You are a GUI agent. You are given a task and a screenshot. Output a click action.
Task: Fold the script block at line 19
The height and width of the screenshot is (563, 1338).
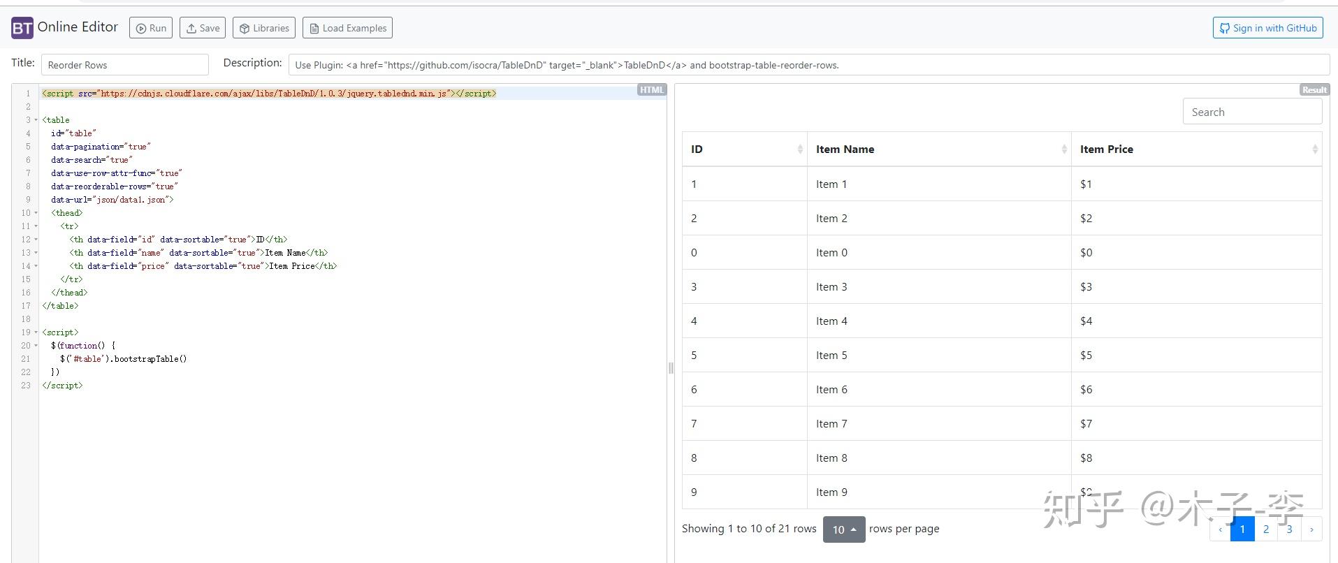[x=36, y=332]
